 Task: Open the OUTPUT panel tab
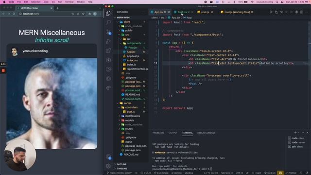pos(173,133)
